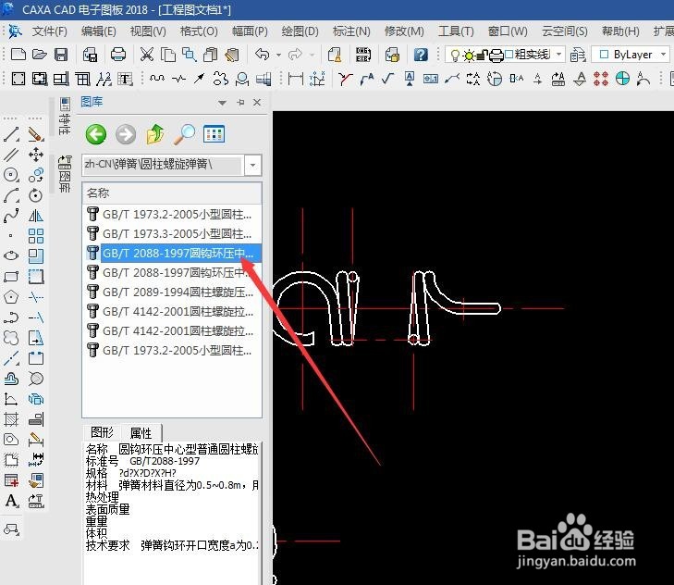The height and width of the screenshot is (585, 674).
Task: Open the ByLayer color dropdown
Action: (664, 55)
